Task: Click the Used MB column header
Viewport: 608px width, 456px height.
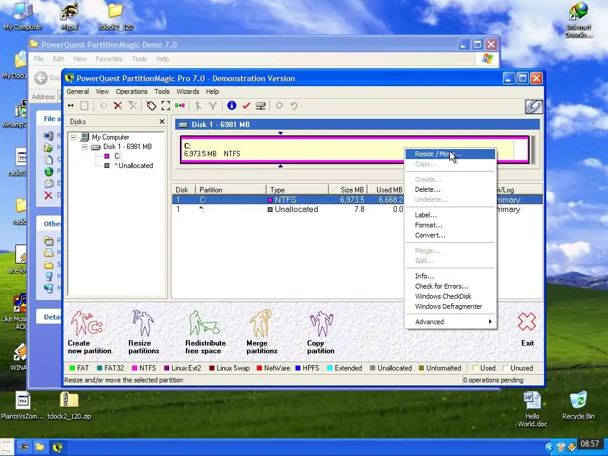Action: 385,189
